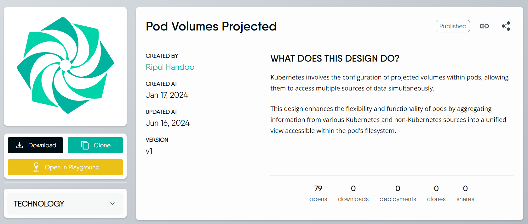Click the Published status badge
Screen dimensions: 528x224
click(453, 26)
